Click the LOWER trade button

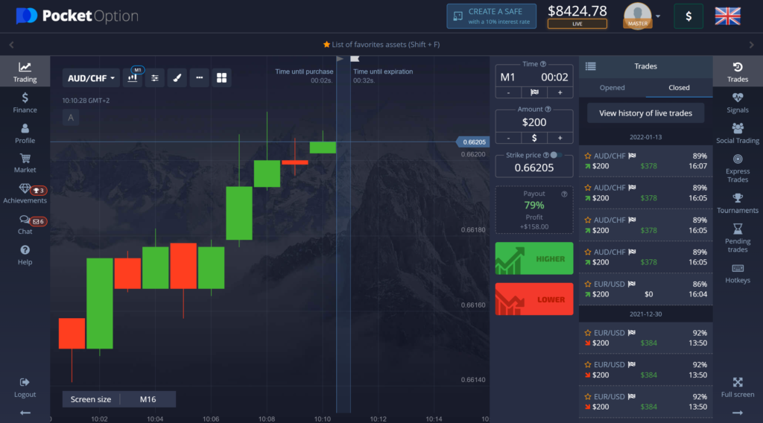pos(534,299)
